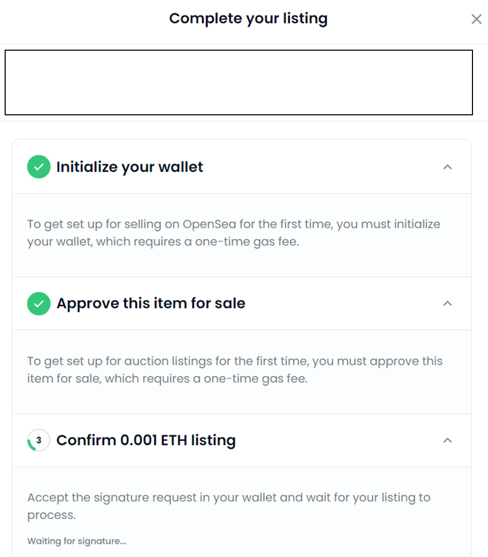Click the wallet initialization description paragraph
Image resolution: width=488 pixels, height=557 pixels.
(233, 233)
